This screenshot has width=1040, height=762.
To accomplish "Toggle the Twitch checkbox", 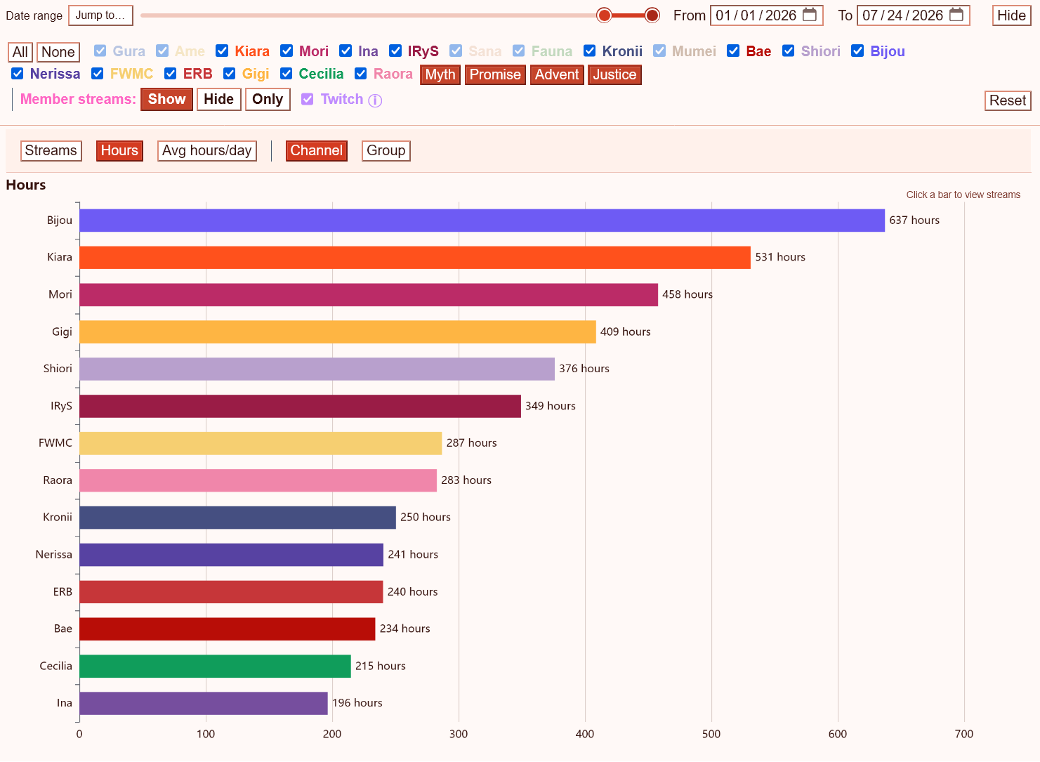I will click(308, 99).
